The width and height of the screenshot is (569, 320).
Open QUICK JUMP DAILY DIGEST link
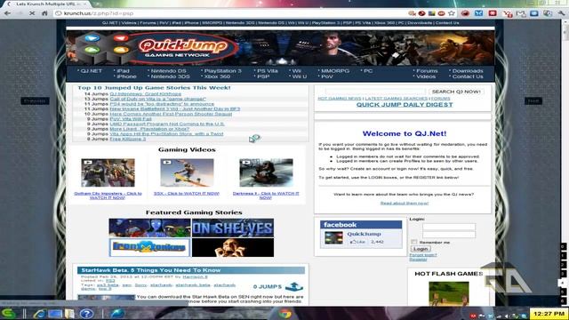point(405,105)
